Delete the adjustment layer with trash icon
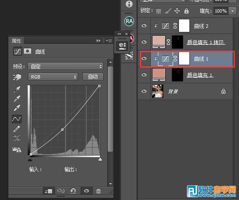 click(98, 191)
